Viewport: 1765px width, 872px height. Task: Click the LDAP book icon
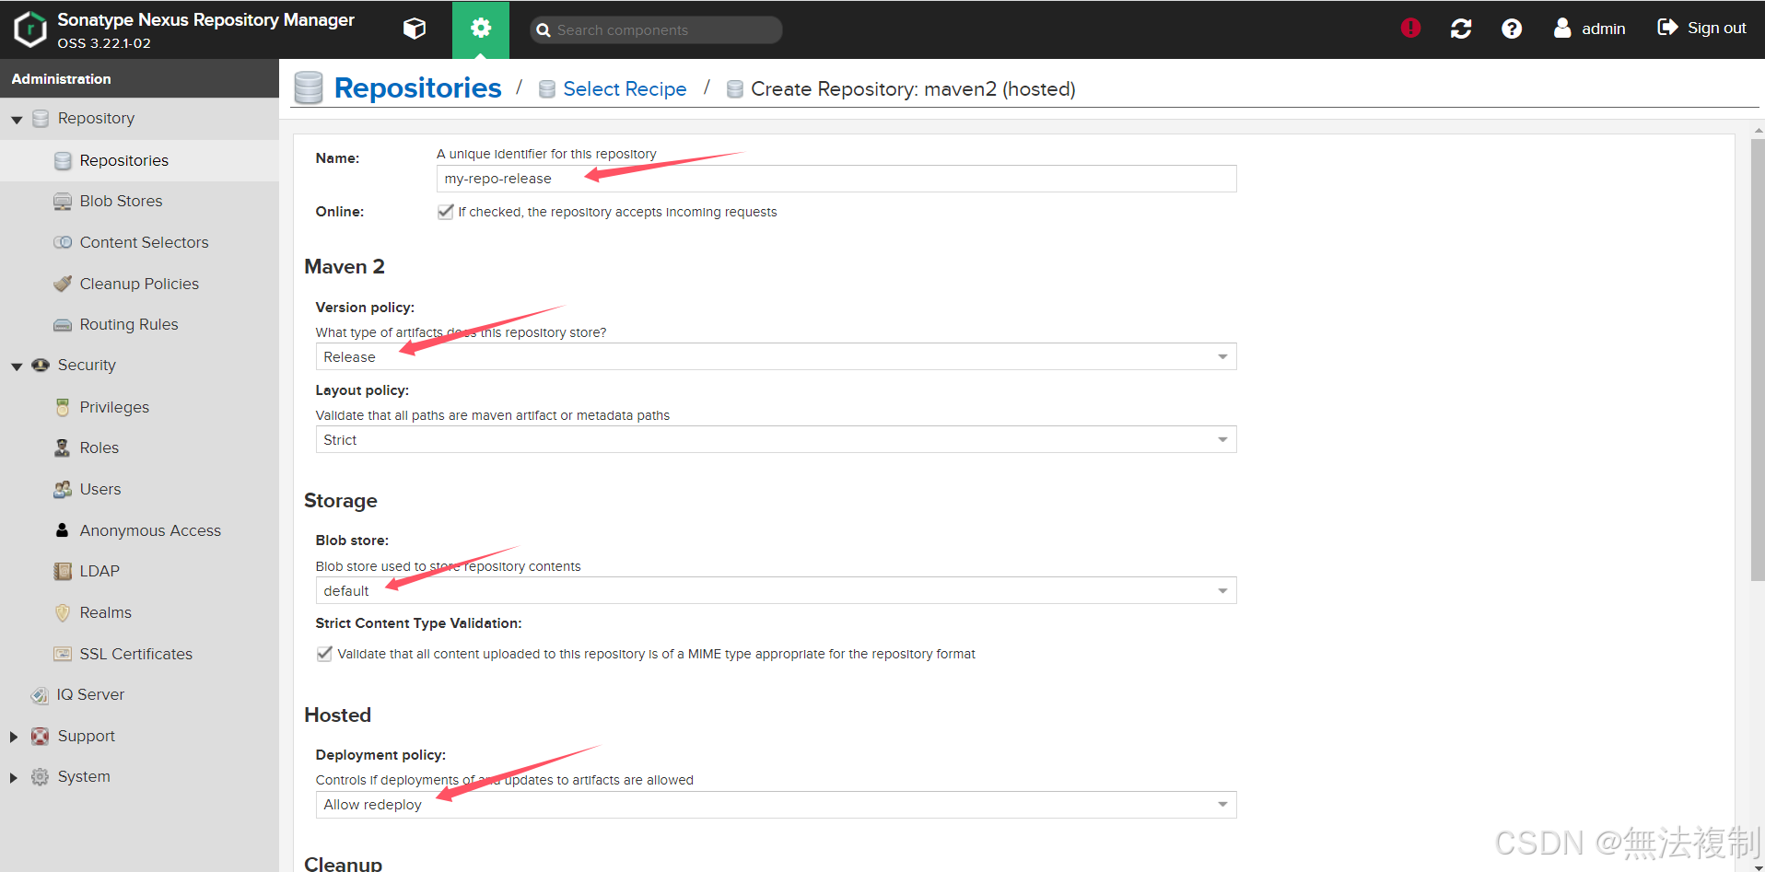(x=63, y=571)
